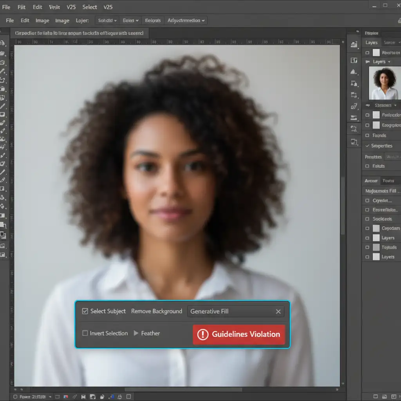This screenshot has width=401, height=401.
Task: Switch to the Fosns tab in lower panel
Action: pyautogui.click(x=388, y=181)
